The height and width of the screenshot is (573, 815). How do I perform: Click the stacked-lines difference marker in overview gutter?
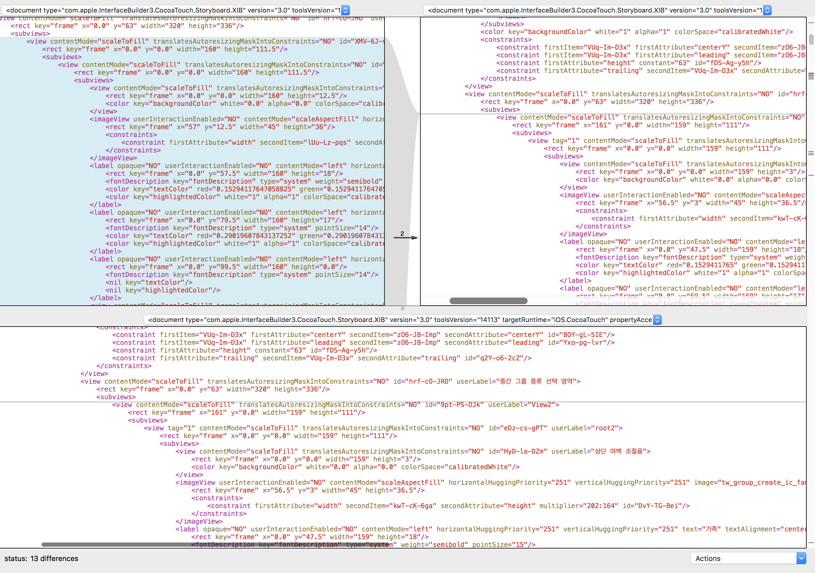point(811,76)
